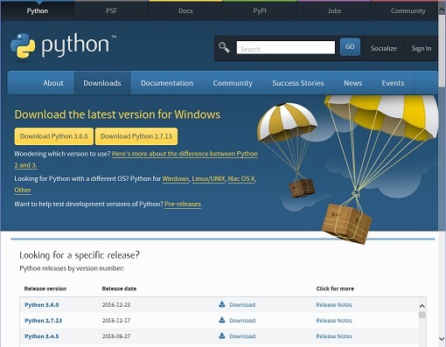Click the magnifying glass search icon
This screenshot has width=446, height=347.
tap(224, 47)
